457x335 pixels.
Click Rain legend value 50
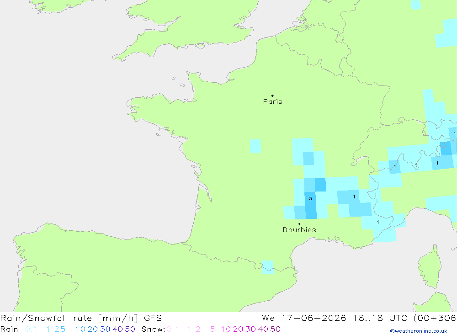pyautogui.click(x=130, y=329)
